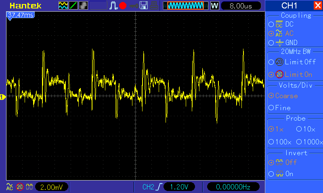Click the waveform memory overview bar
Viewport: 323px width, 193px height.
point(185,6)
